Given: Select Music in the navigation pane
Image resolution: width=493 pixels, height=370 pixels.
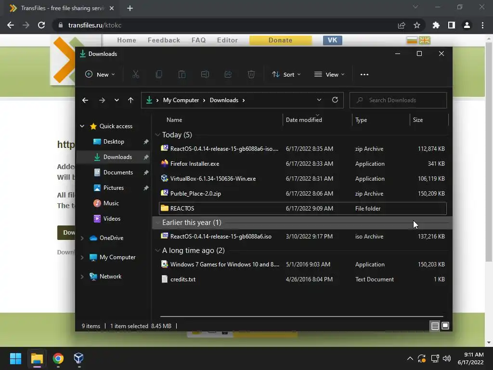Looking at the screenshot, I should [113, 203].
